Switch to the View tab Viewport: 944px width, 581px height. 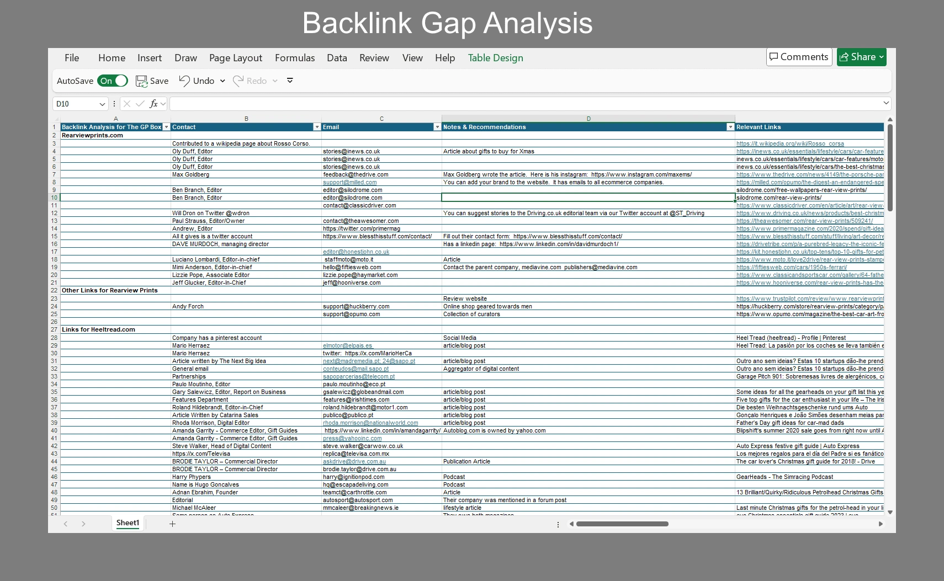pyautogui.click(x=412, y=58)
